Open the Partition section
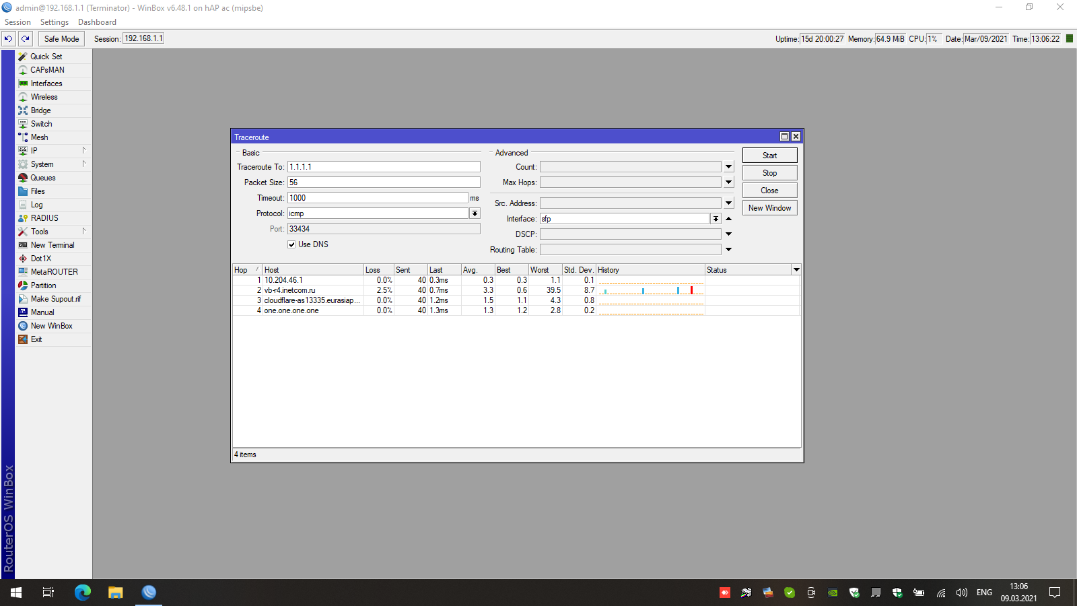Image resolution: width=1077 pixels, height=606 pixels. coord(43,285)
